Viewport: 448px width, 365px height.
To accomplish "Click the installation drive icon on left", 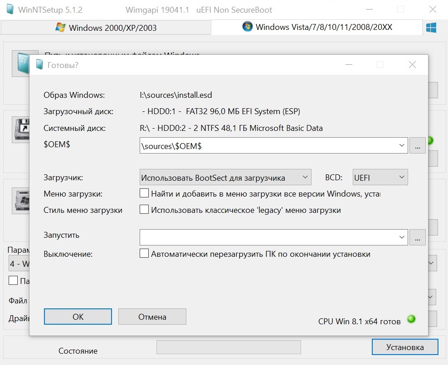I will (x=20, y=199).
